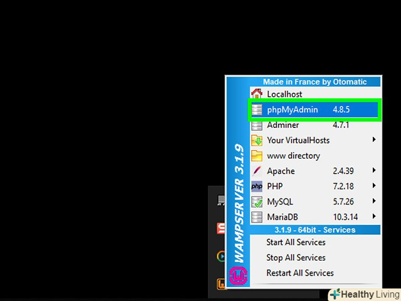The height and width of the screenshot is (301, 401).
Task: Click MariaDB version 10.3.14 text
Action: point(345,217)
